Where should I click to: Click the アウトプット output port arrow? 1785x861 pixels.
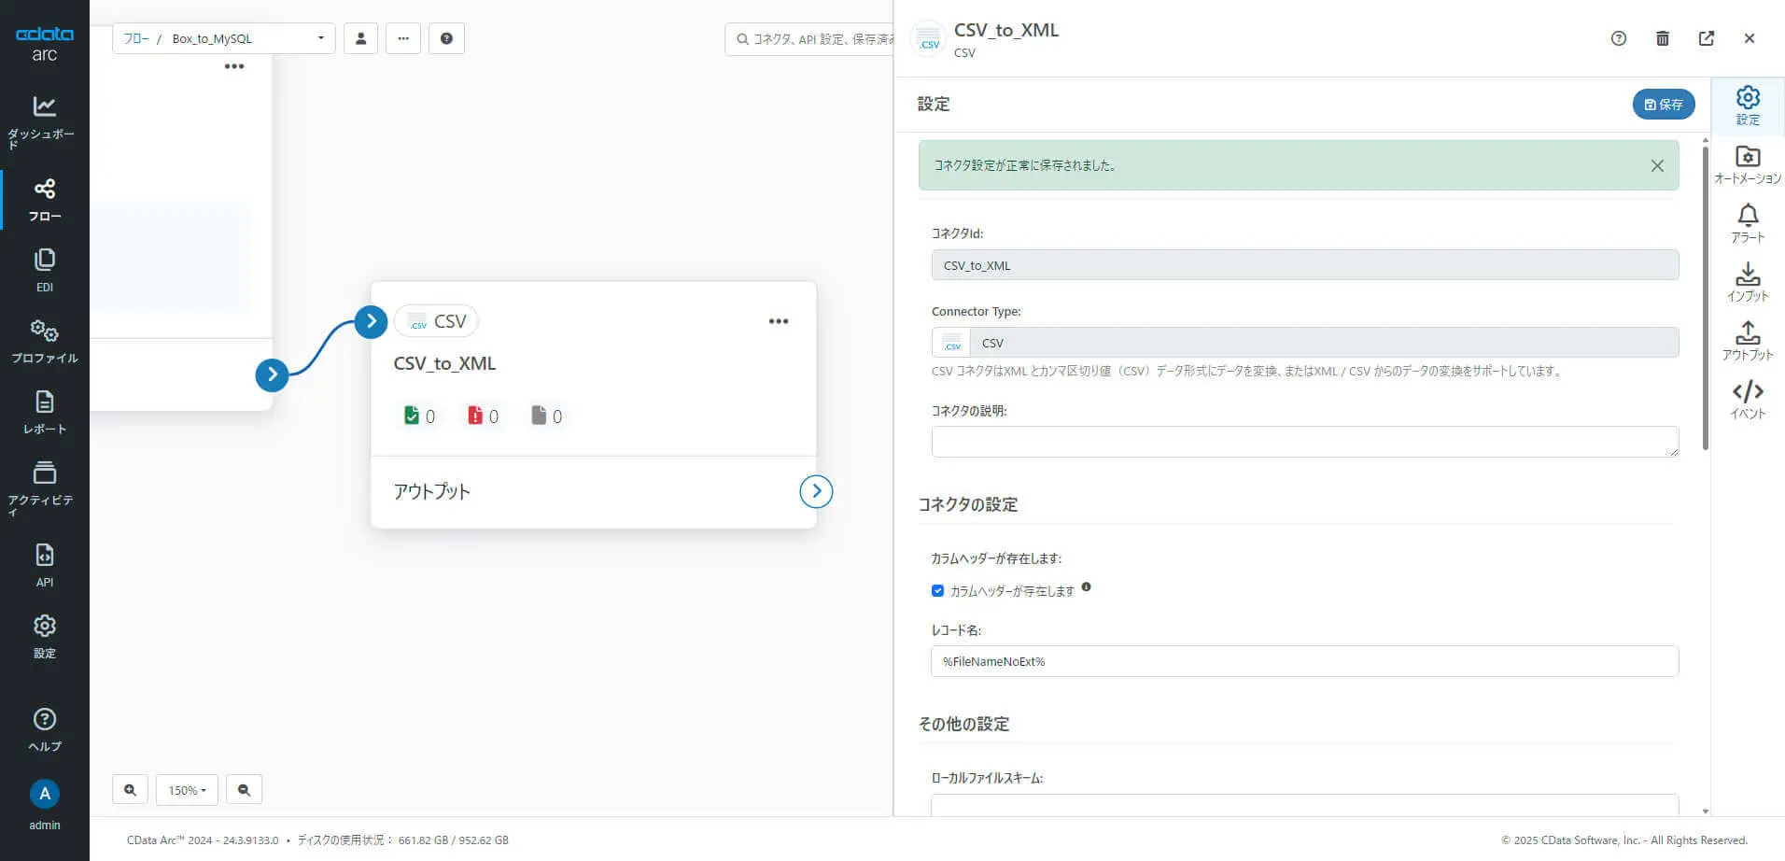pos(816,491)
